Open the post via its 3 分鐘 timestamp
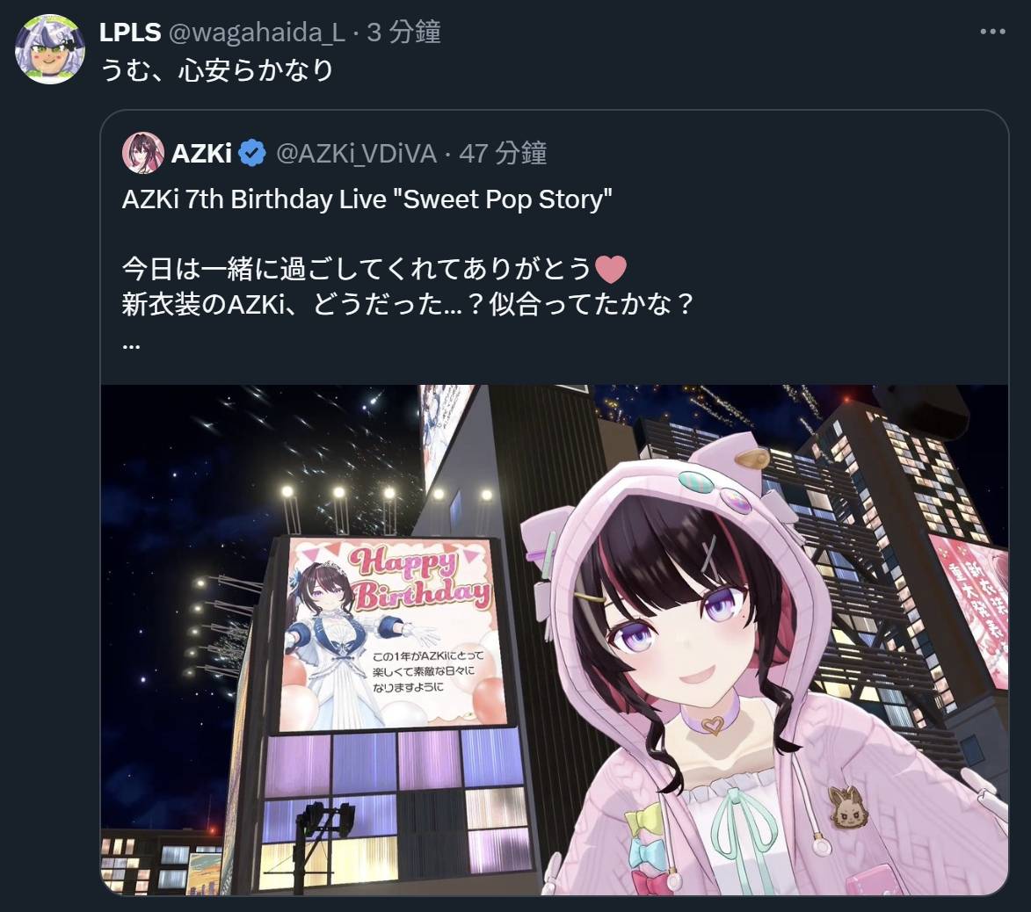Image resolution: width=1031 pixels, height=912 pixels. 403,33
